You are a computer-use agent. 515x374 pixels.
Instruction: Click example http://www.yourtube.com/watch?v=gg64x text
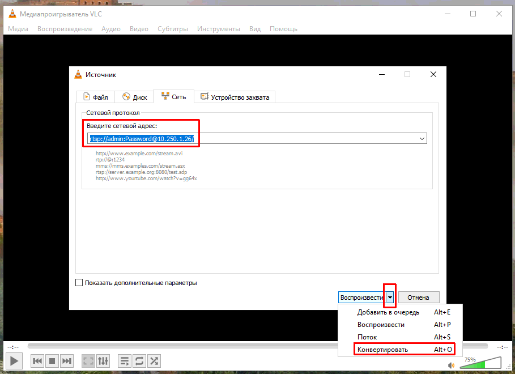point(146,178)
